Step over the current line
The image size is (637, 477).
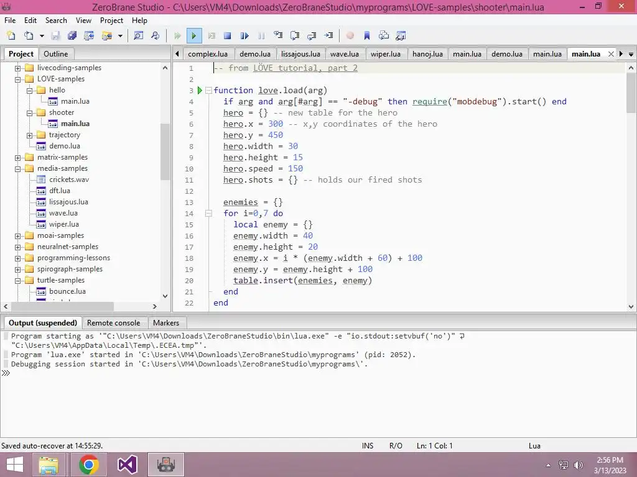[295, 35]
